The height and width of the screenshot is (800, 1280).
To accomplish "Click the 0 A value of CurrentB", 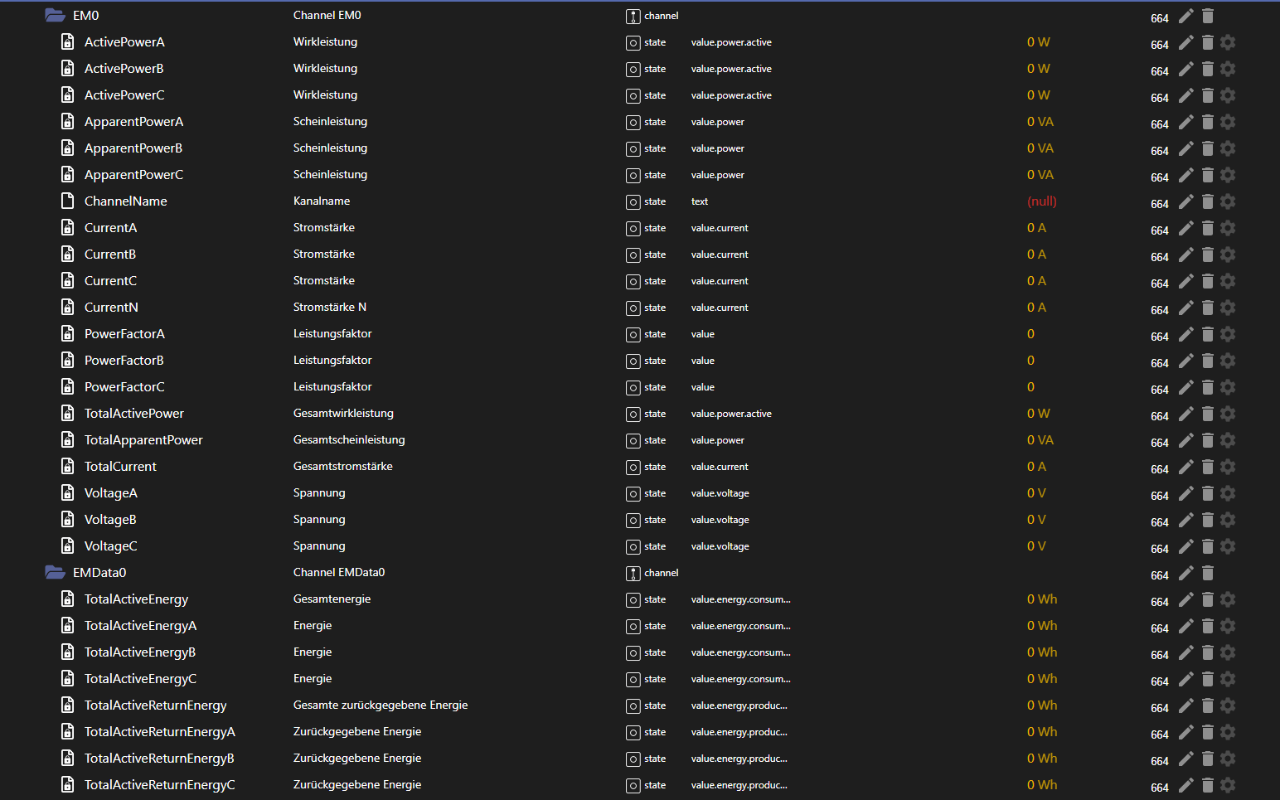I will click(x=1036, y=254).
